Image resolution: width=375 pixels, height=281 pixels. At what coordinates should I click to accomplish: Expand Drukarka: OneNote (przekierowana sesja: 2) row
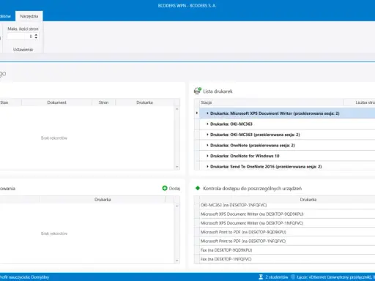[x=207, y=145]
